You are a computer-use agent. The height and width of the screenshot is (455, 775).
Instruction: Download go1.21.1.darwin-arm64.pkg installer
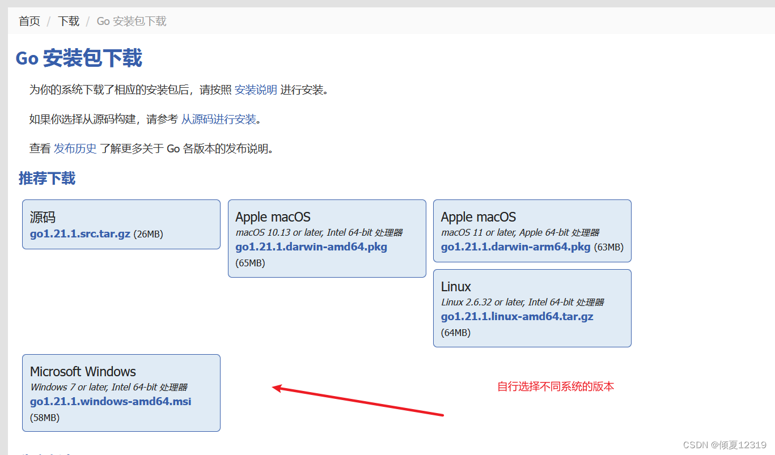(x=516, y=247)
